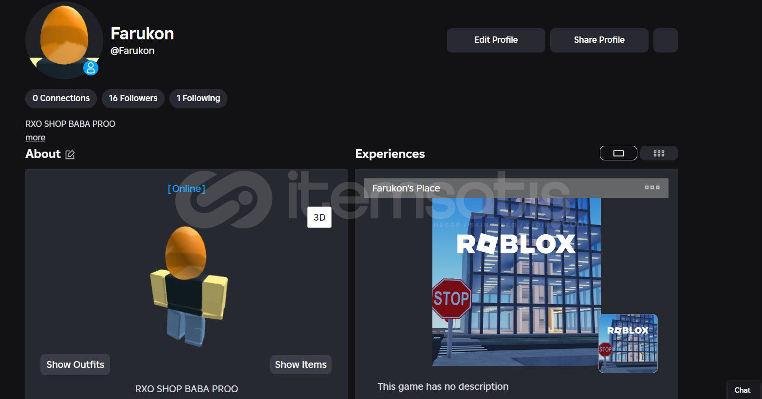
Task: Open the large Roblox experience image
Action: click(517, 282)
